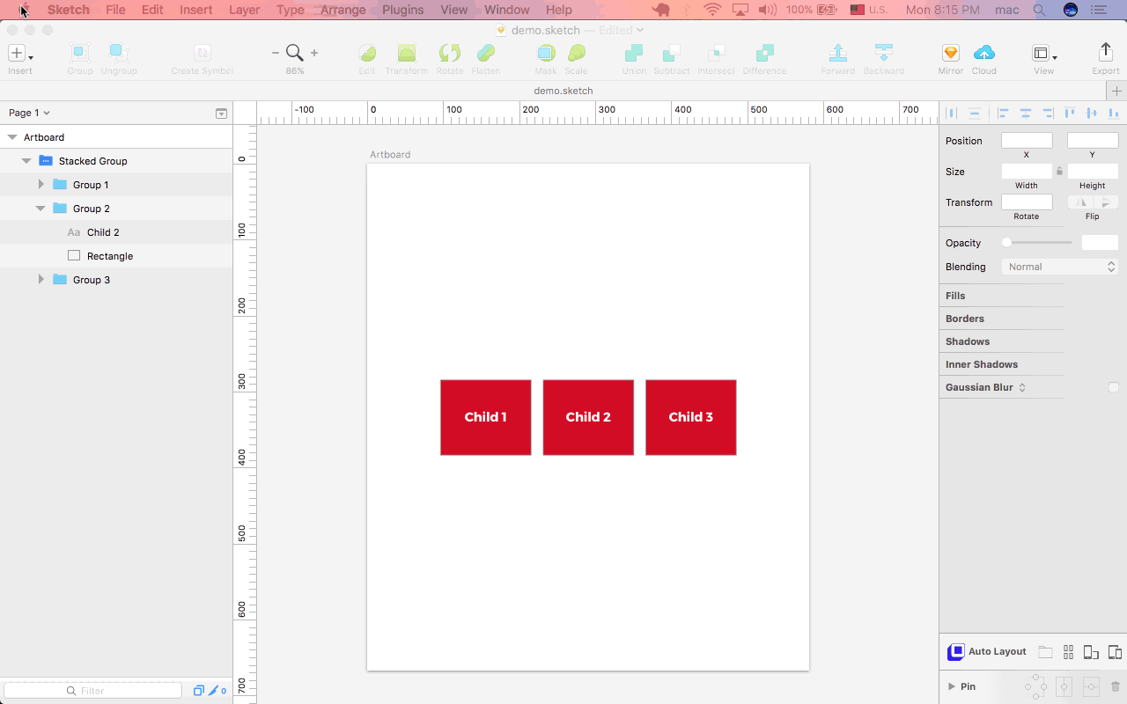The width and height of the screenshot is (1127, 704).
Task: Open the Cloud upload icon
Action: point(984,54)
